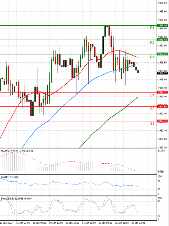Click the 26 Jan 16:00 time label
This screenshot has height=226, width=169.
tap(122, 223)
